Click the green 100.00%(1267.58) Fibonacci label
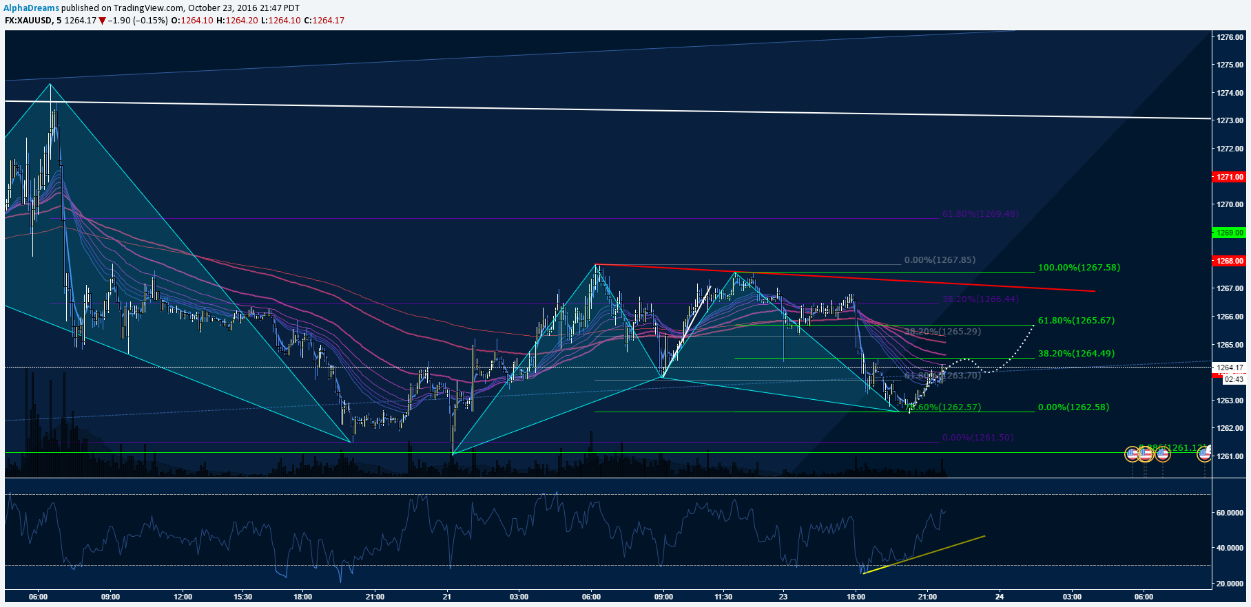Screen dimensions: 1251x607 tap(1079, 267)
